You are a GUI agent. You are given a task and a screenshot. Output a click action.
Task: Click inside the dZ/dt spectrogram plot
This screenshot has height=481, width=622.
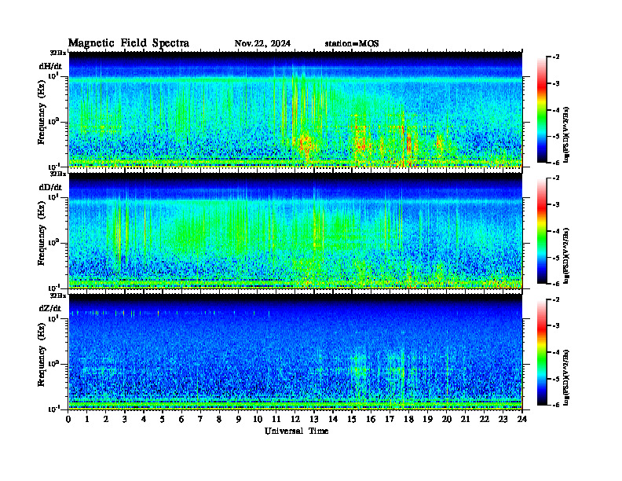coord(295,352)
